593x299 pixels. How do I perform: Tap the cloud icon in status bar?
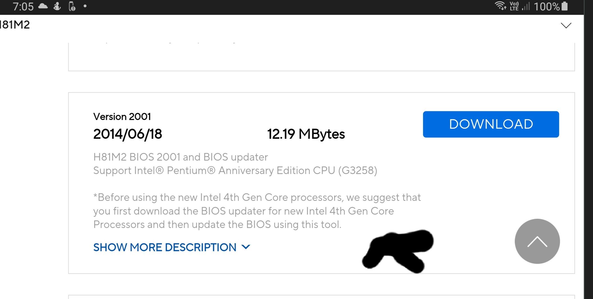tap(43, 6)
